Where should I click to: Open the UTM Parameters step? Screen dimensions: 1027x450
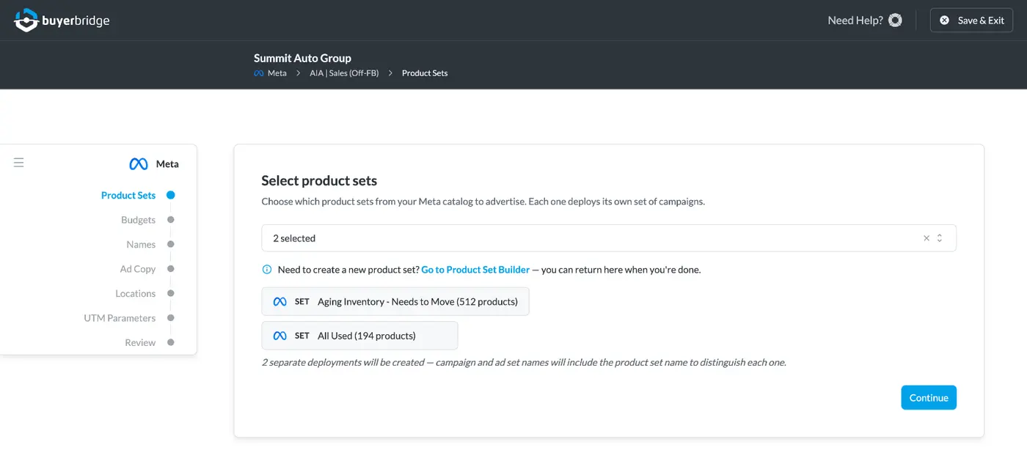click(x=120, y=318)
